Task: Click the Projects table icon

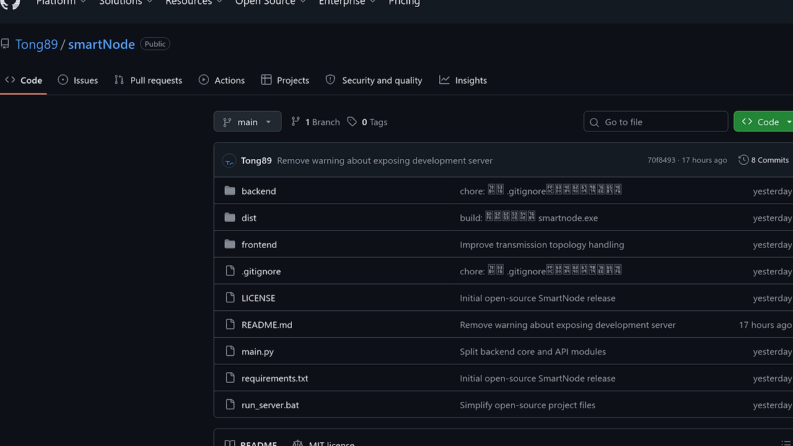Action: (266, 80)
